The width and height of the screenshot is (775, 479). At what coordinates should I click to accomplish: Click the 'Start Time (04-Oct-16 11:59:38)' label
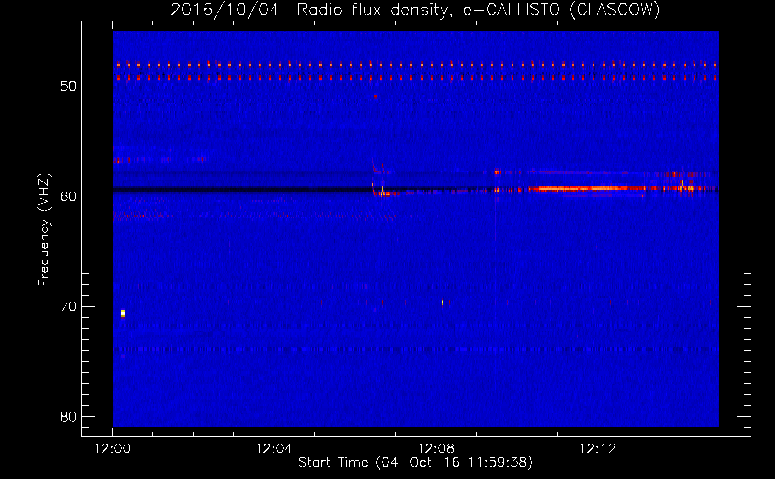coord(415,462)
